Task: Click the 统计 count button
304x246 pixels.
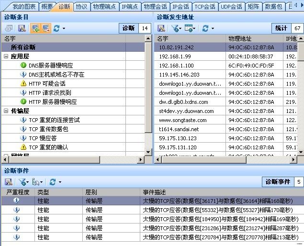Action: point(281,28)
